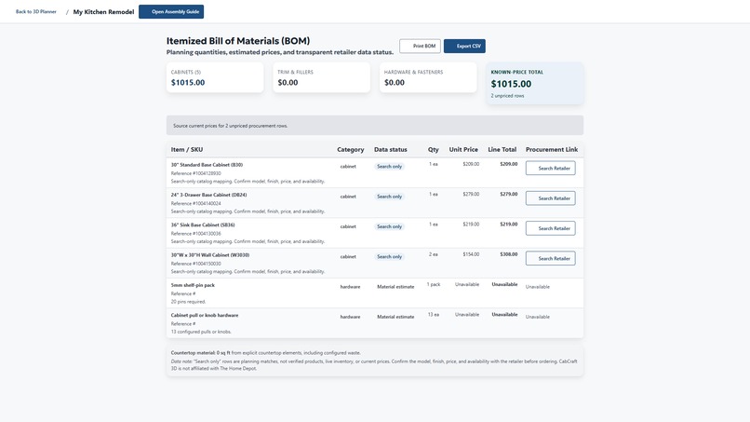Click Search only badge on DB24 row

[x=389, y=197]
